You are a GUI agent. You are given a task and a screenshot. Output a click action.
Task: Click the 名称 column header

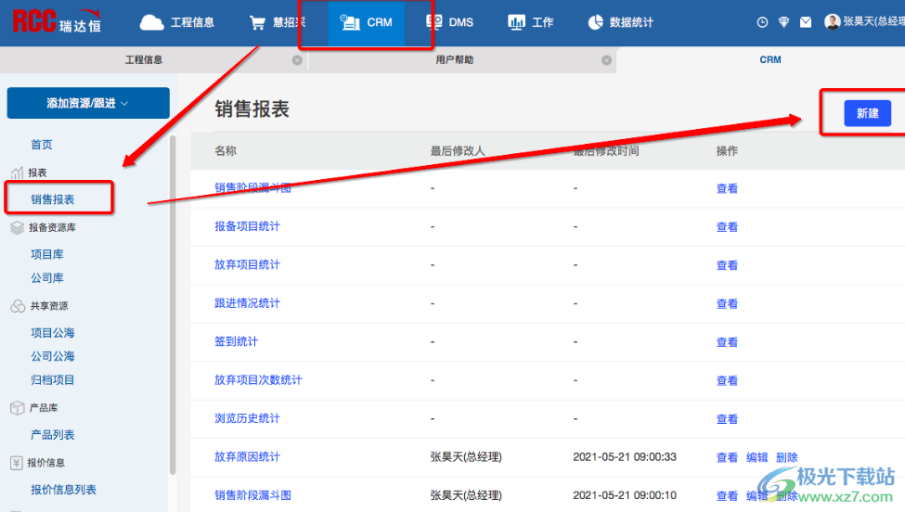(226, 151)
